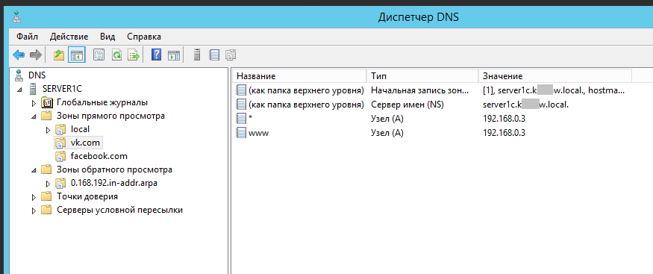Collapse Зоны прямого просмотра node
Image resolution: width=653 pixels, height=274 pixels.
tap(34, 117)
